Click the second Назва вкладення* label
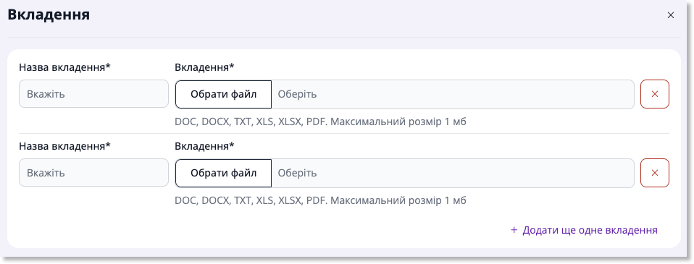 coord(64,146)
